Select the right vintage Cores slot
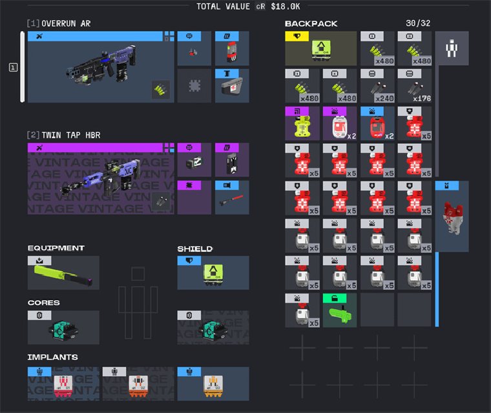 coord(213,327)
